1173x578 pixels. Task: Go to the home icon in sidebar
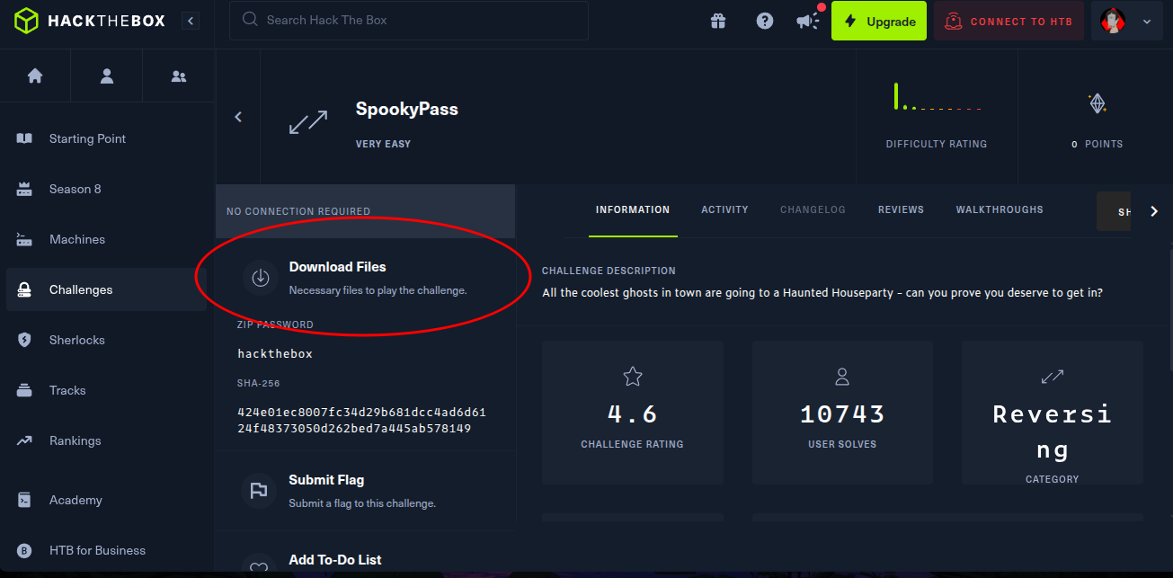pyautogui.click(x=35, y=76)
